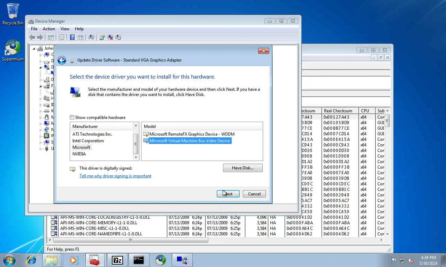Click the Forward arrow in Device Manager toolbar
Image resolution: width=446 pixels, height=267 pixels.
pyautogui.click(x=40, y=38)
